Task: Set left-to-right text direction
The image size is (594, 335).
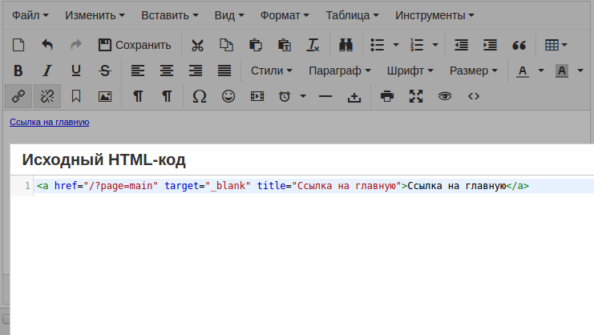Action: 138,96
